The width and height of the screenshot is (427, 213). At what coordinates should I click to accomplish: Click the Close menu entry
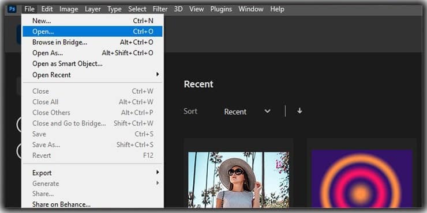click(x=92, y=92)
